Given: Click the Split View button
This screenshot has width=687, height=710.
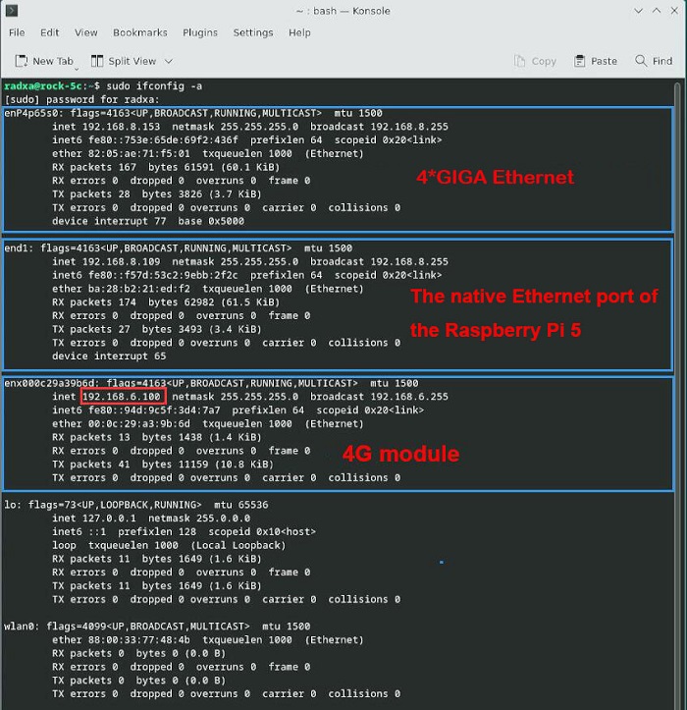Looking at the screenshot, I should (124, 61).
